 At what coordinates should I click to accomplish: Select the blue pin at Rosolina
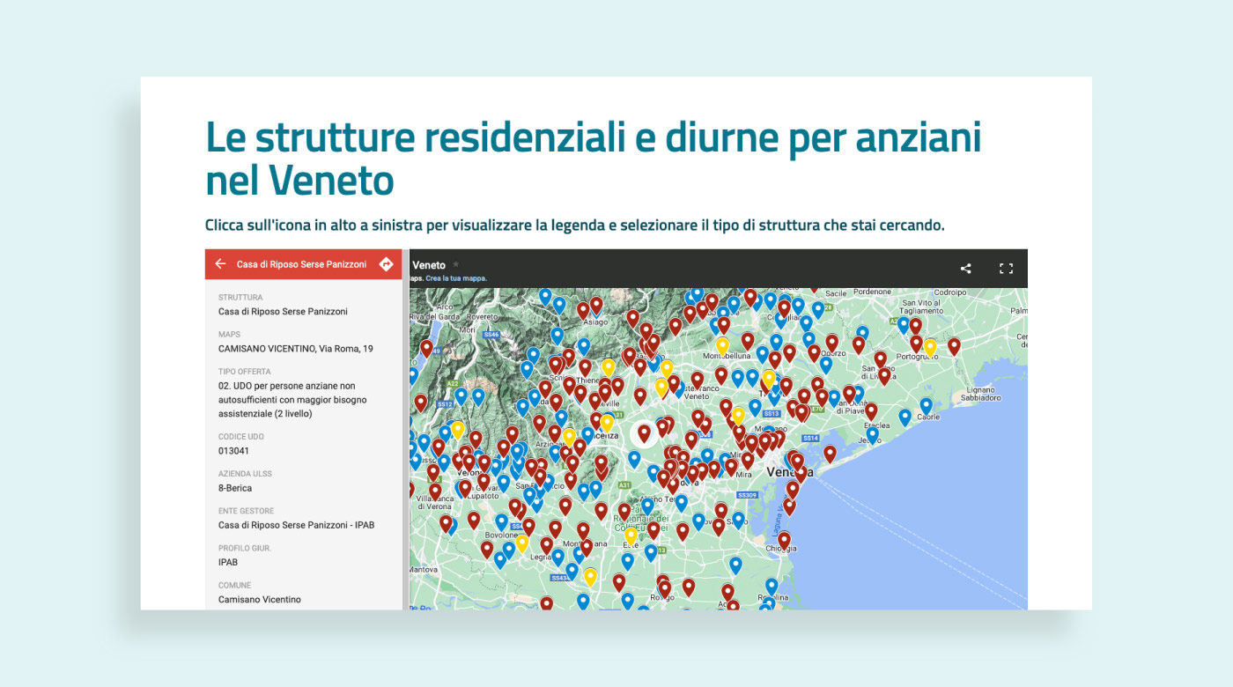772,586
